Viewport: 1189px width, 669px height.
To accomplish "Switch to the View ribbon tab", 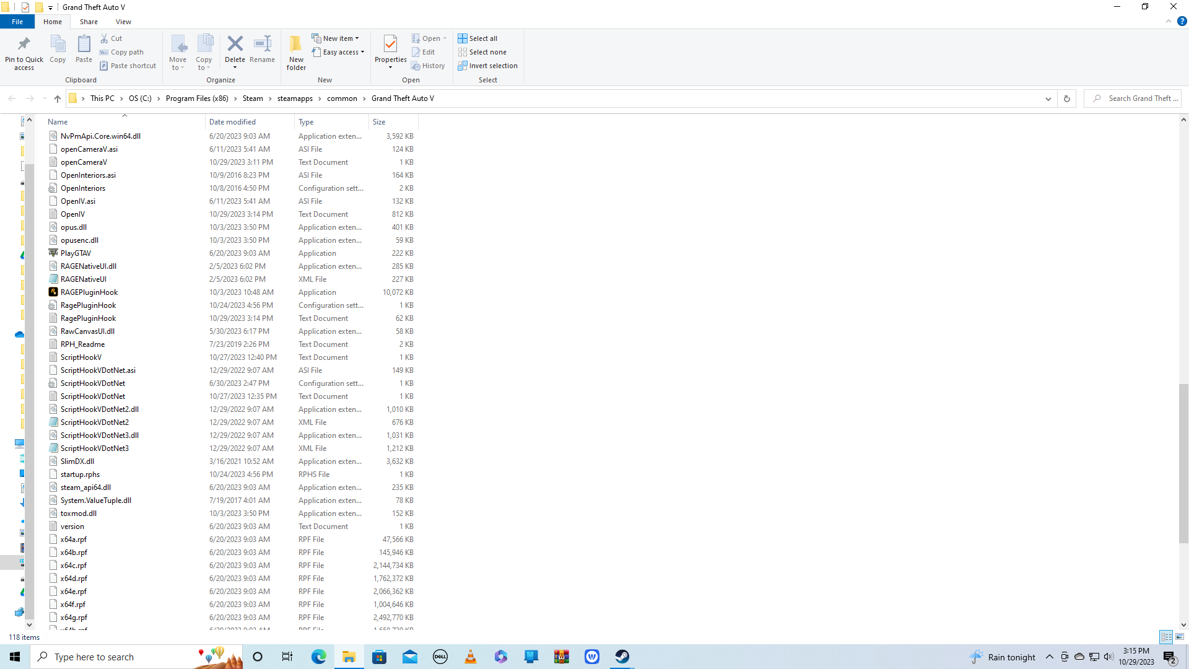I will [123, 22].
